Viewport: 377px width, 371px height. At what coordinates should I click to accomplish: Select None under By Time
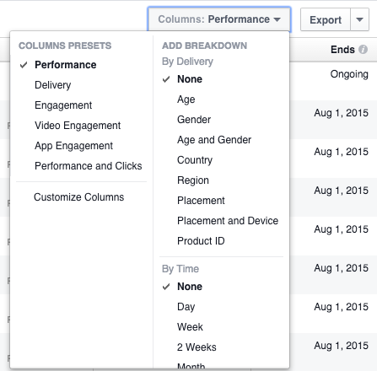[x=190, y=287]
